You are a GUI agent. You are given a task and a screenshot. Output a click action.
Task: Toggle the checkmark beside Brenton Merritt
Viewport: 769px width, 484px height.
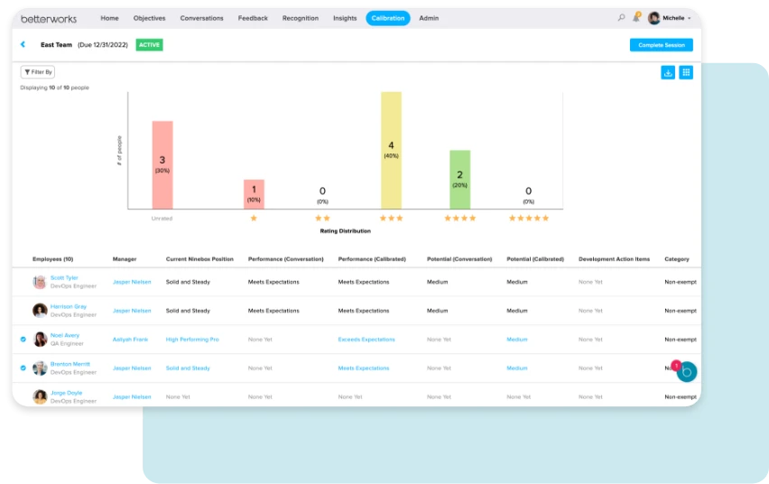pos(23,368)
